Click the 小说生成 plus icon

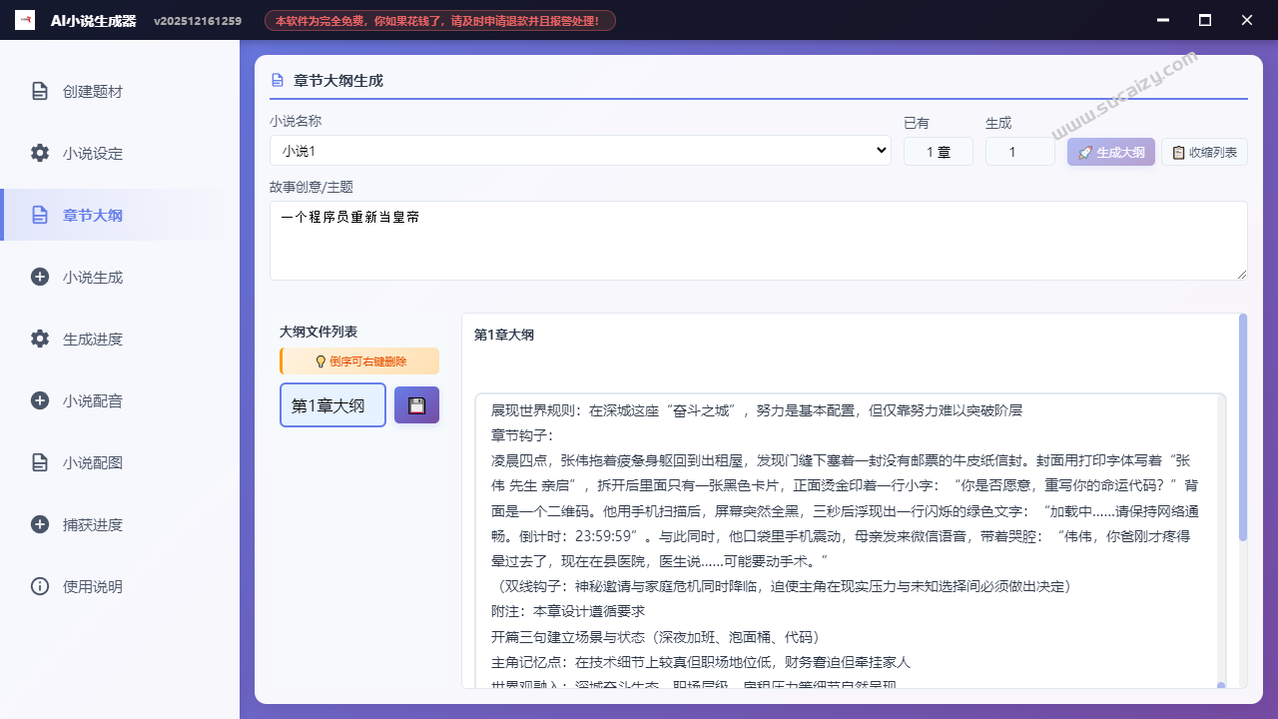[x=40, y=277]
